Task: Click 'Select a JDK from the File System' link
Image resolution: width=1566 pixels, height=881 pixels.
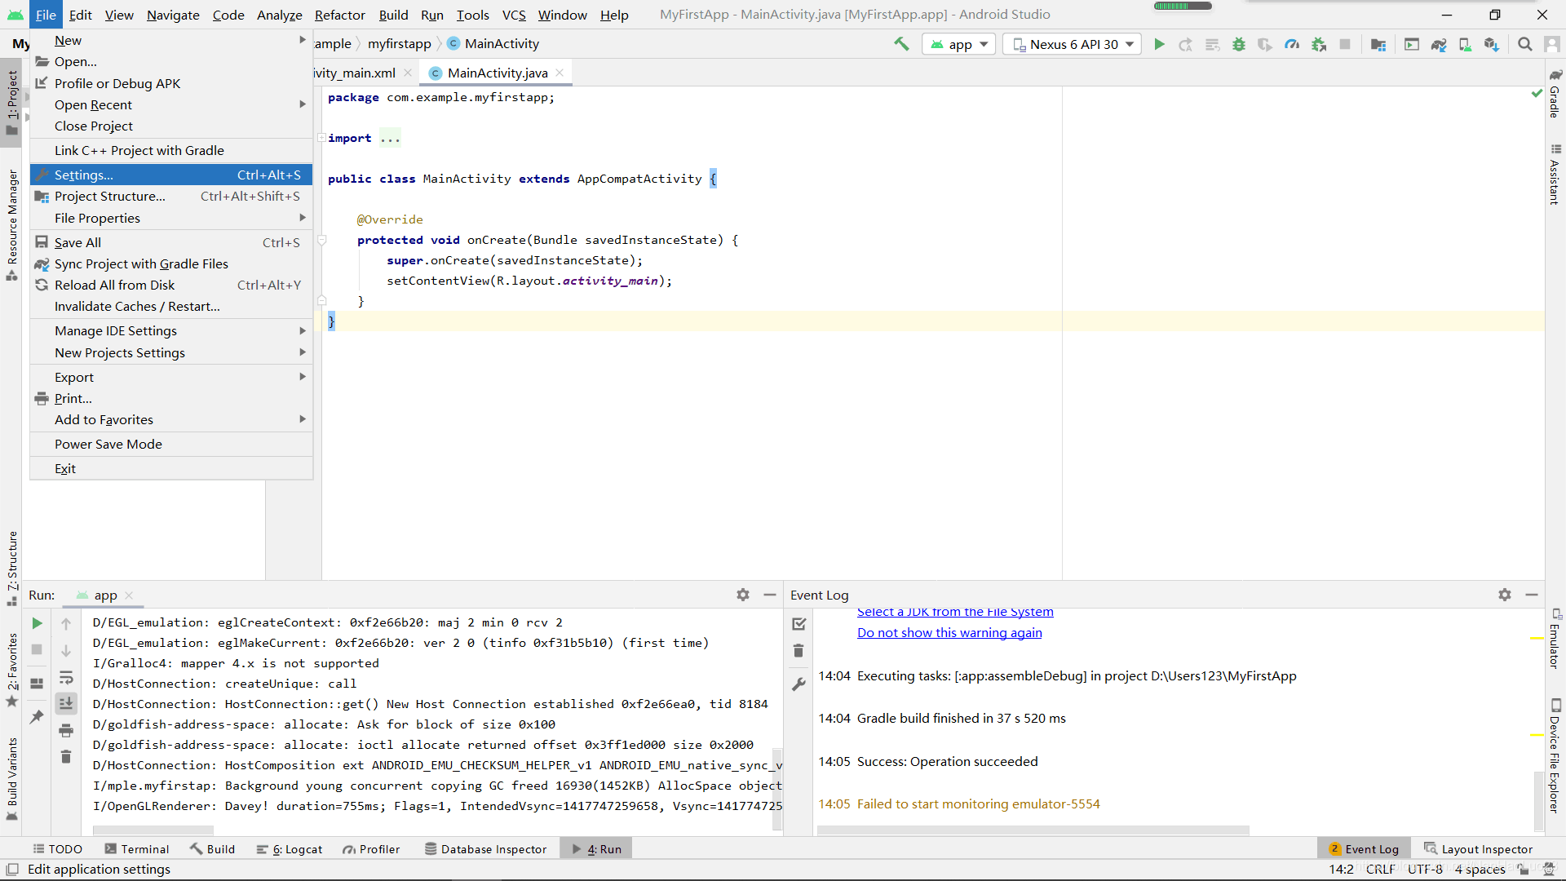Action: coord(955,613)
